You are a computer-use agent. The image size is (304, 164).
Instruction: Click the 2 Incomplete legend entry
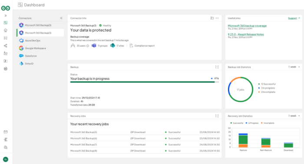click(x=267, y=92)
